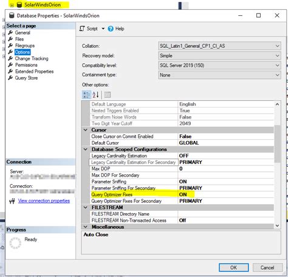Screen dimensions: 288x277
Task: Select the Two Digit Year Cutoff row
Action: 182,123
